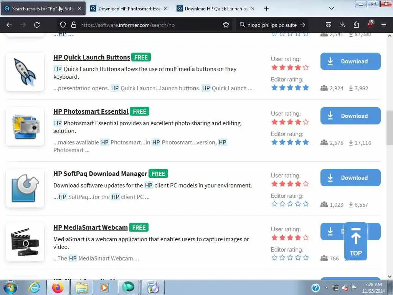Screen dimensions: 393x295
Task: Click FREE badge for HP SoftPaq
Action: pos(158,174)
